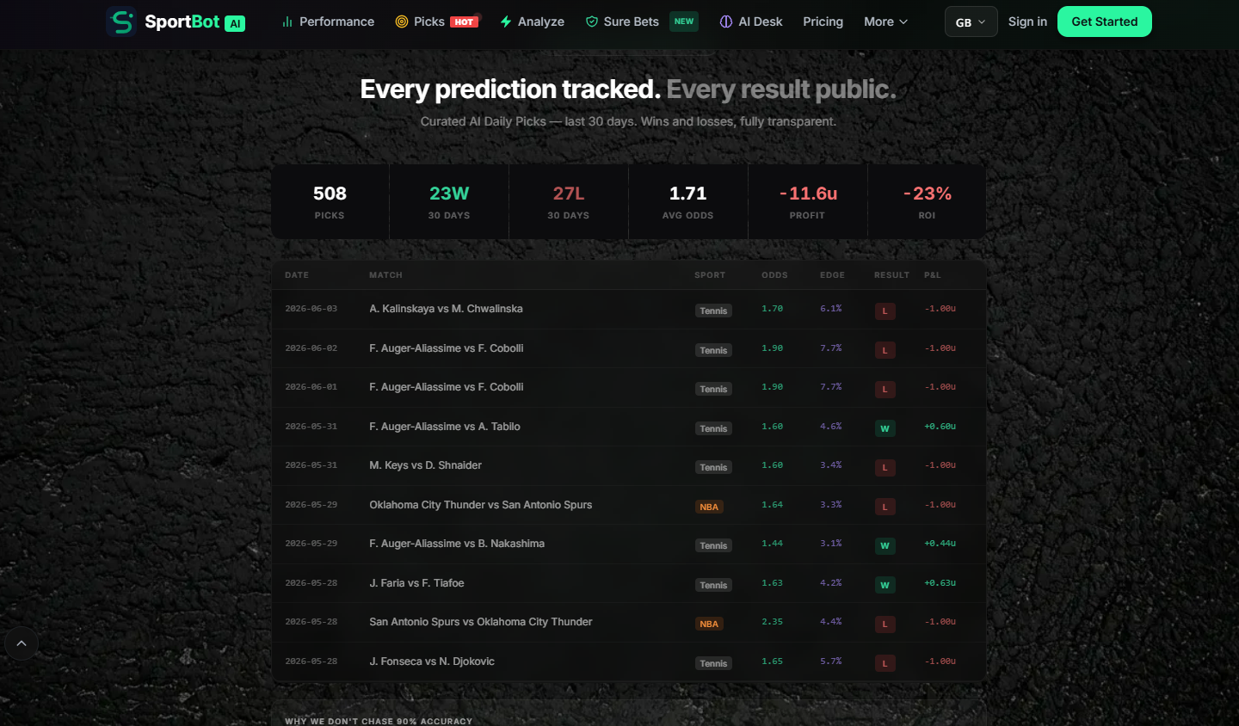The width and height of the screenshot is (1239, 726).
Task: Click the 2.35 odds value
Action: [x=772, y=622]
